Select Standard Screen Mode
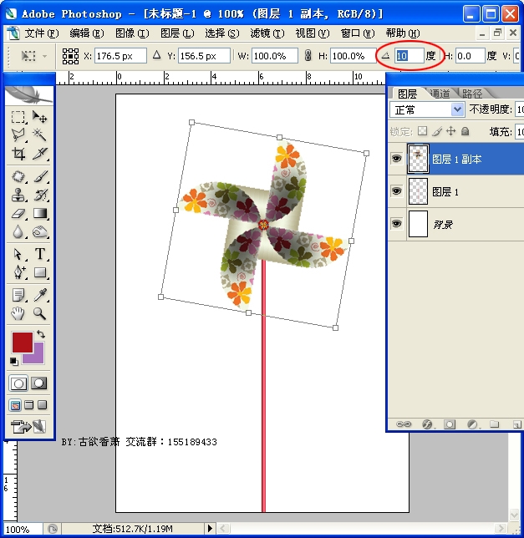The height and width of the screenshot is (538, 524). coord(15,405)
